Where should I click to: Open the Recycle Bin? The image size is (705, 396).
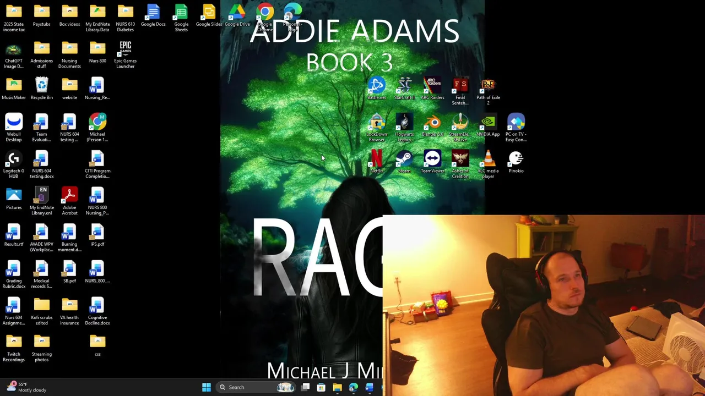coord(42,89)
